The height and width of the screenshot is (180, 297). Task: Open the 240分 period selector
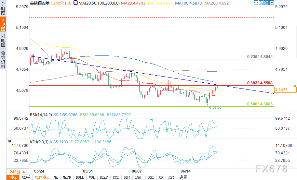(x=18, y=172)
